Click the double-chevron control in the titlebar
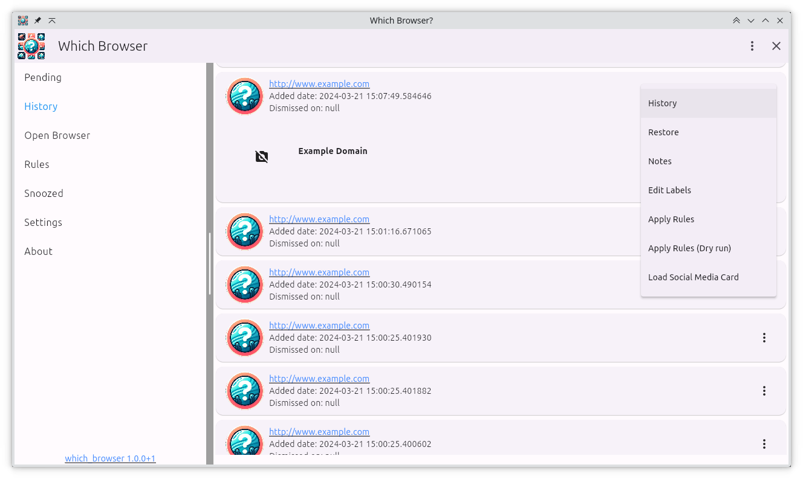 point(736,20)
